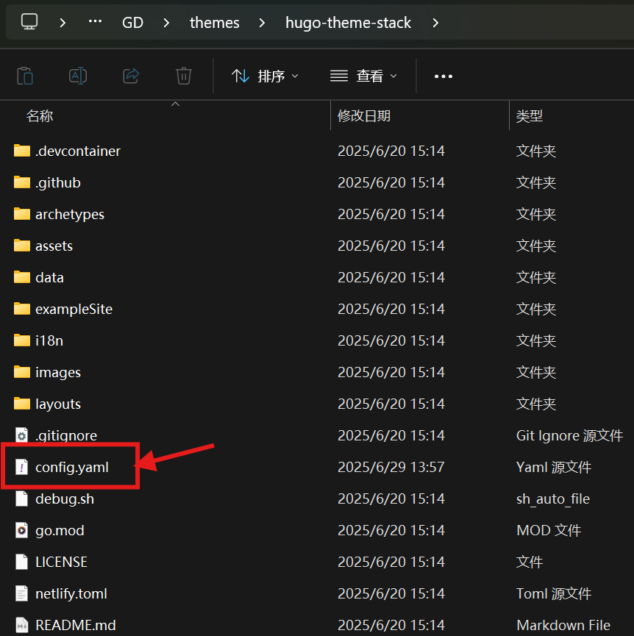Expand the chevron after hugo-theme-stack
The width and height of the screenshot is (634, 636).
click(x=435, y=23)
